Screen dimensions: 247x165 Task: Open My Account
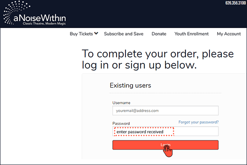point(228,34)
